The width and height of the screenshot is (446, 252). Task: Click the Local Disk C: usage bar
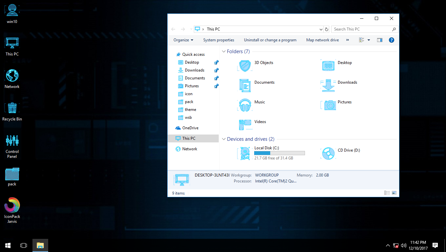click(279, 153)
